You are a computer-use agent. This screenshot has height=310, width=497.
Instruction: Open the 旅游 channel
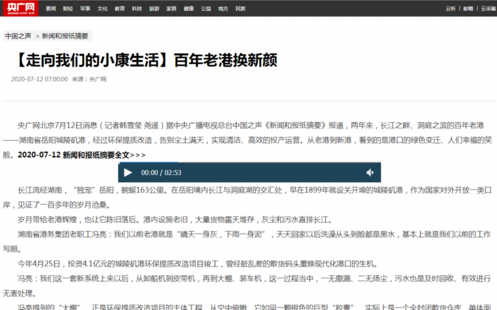coord(154,8)
